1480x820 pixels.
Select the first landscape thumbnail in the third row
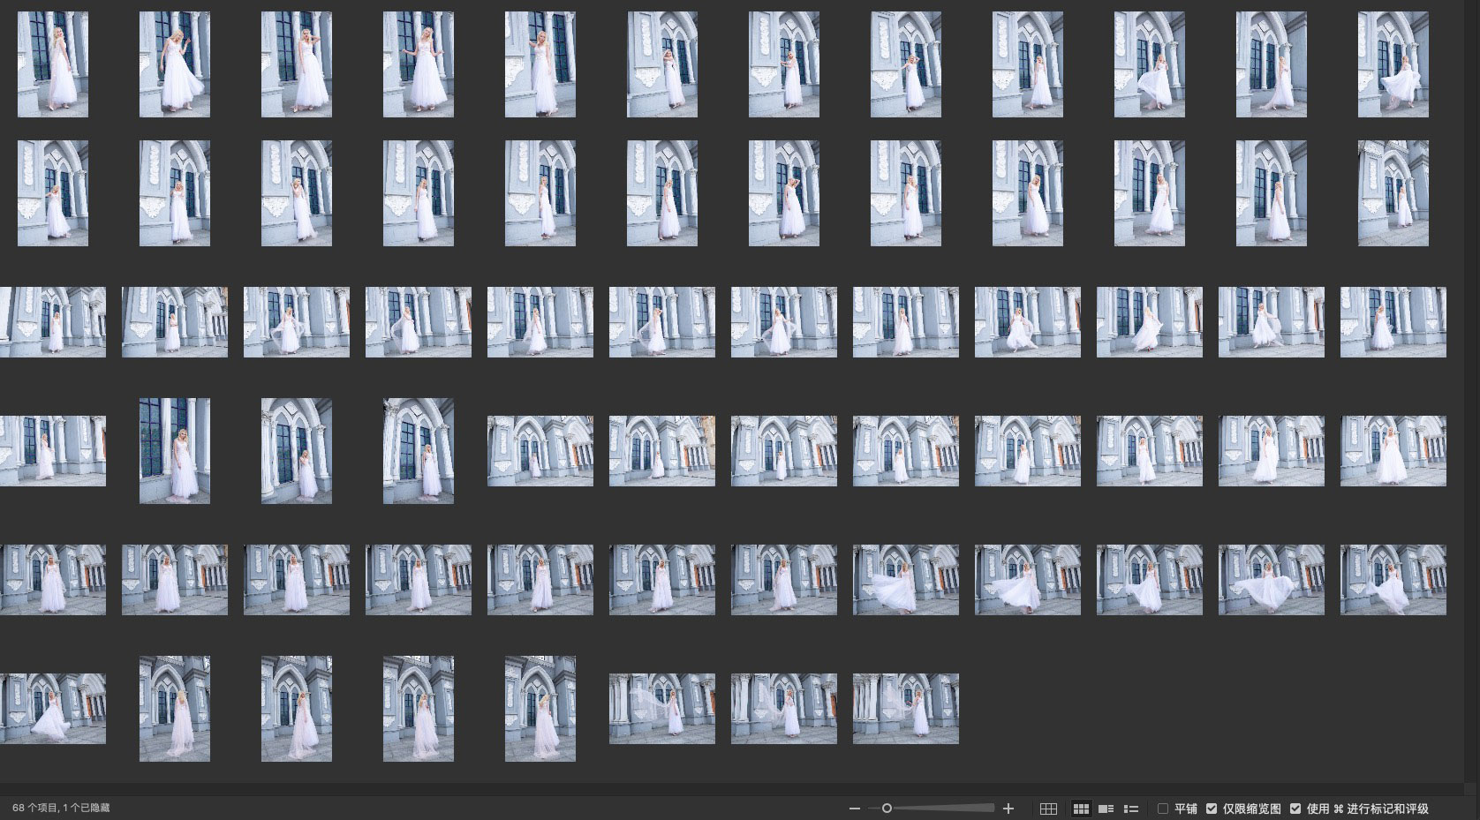pos(53,322)
